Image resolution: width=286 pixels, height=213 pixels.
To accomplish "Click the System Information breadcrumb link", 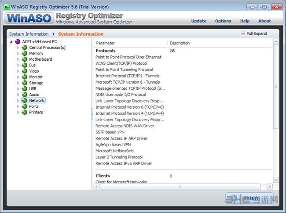I will click(x=29, y=34).
